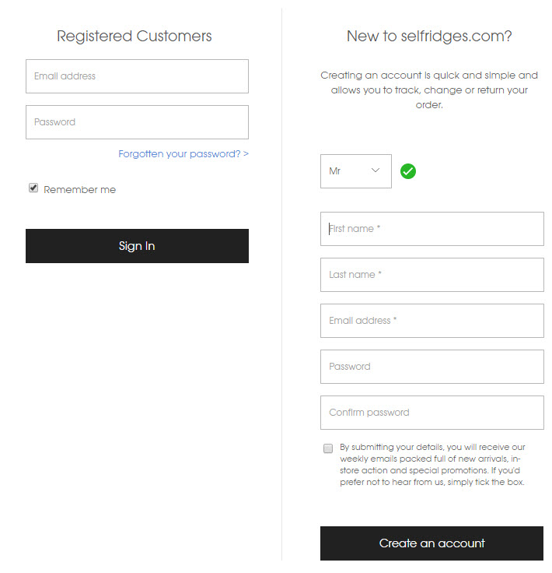Viewport: 552px width, 573px height.
Task: Click into the First name field
Action: [432, 229]
